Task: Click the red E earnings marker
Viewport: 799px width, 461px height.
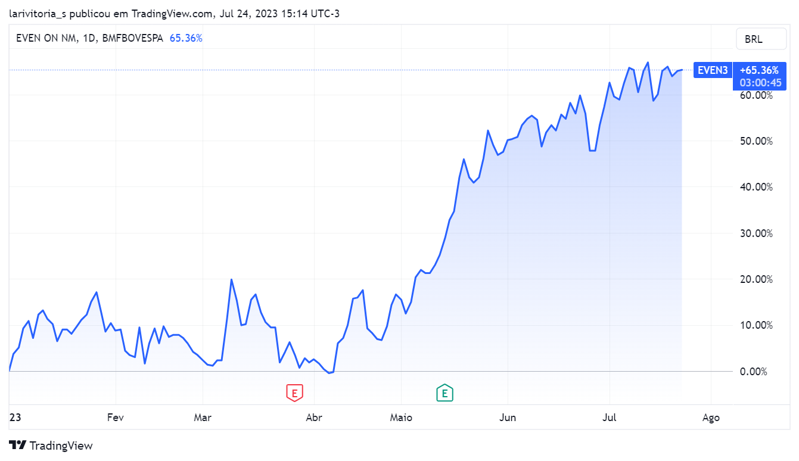Action: [294, 393]
